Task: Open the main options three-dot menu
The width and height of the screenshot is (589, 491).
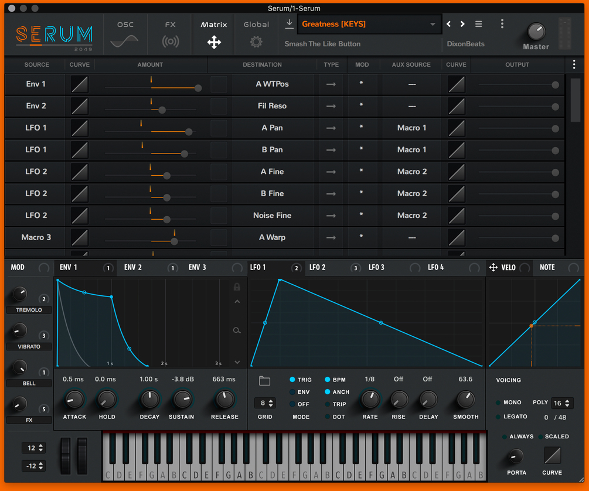Action: [502, 24]
